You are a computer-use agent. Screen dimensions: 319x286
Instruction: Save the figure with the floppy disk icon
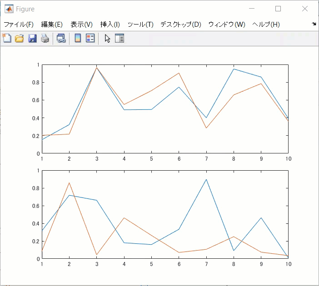tap(32, 39)
